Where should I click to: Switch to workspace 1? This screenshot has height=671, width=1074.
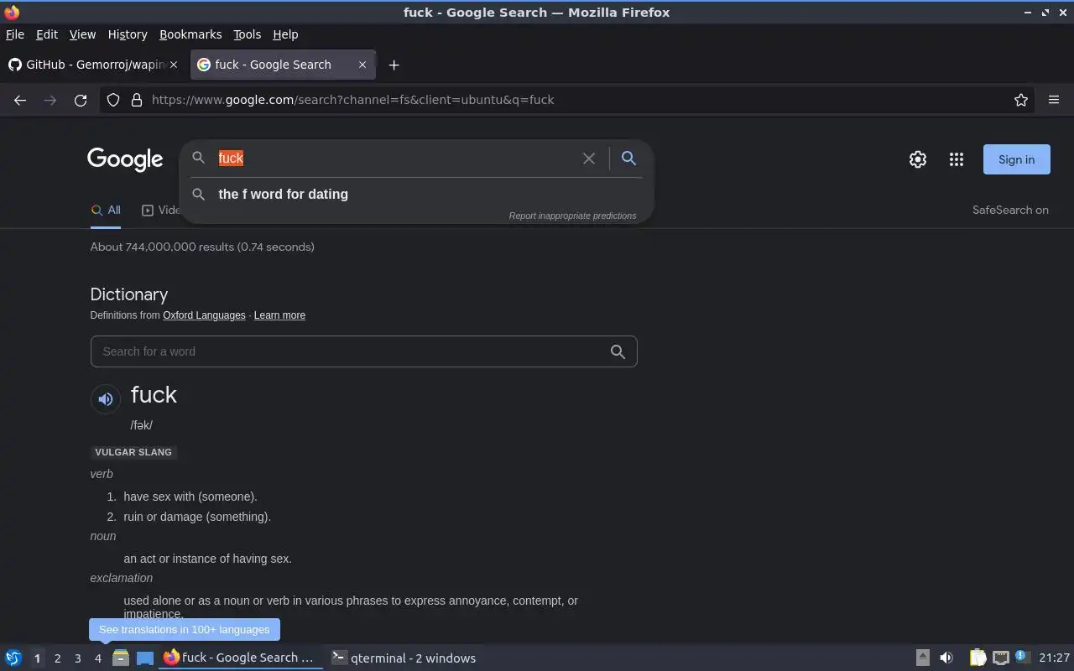[37, 658]
